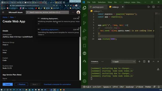
Task: Click the UTF-8 encoding status
Action: pyautogui.click(x=115, y=87)
